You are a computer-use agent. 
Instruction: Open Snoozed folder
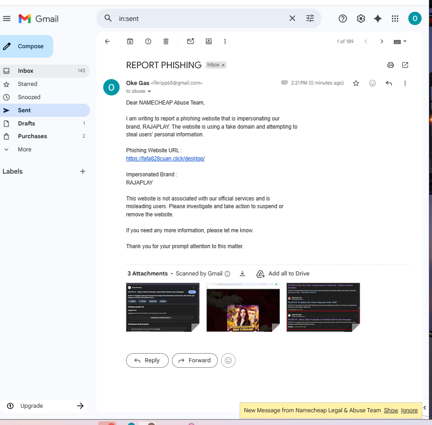(45, 97)
